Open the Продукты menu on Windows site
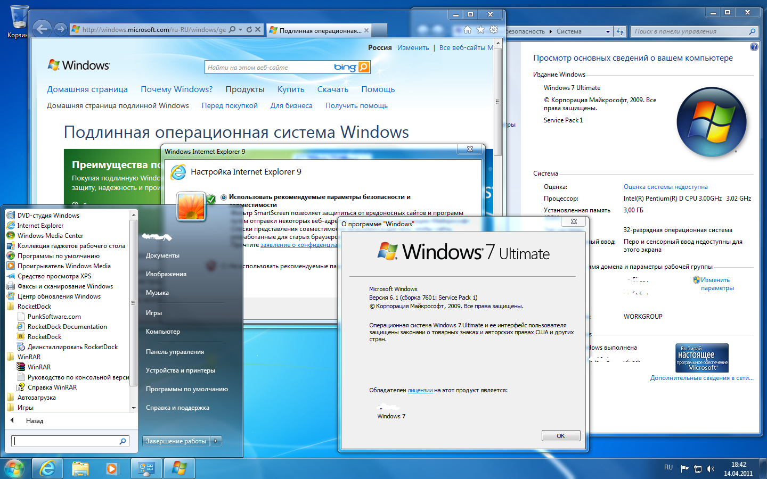This screenshot has width=767, height=479. [x=245, y=89]
